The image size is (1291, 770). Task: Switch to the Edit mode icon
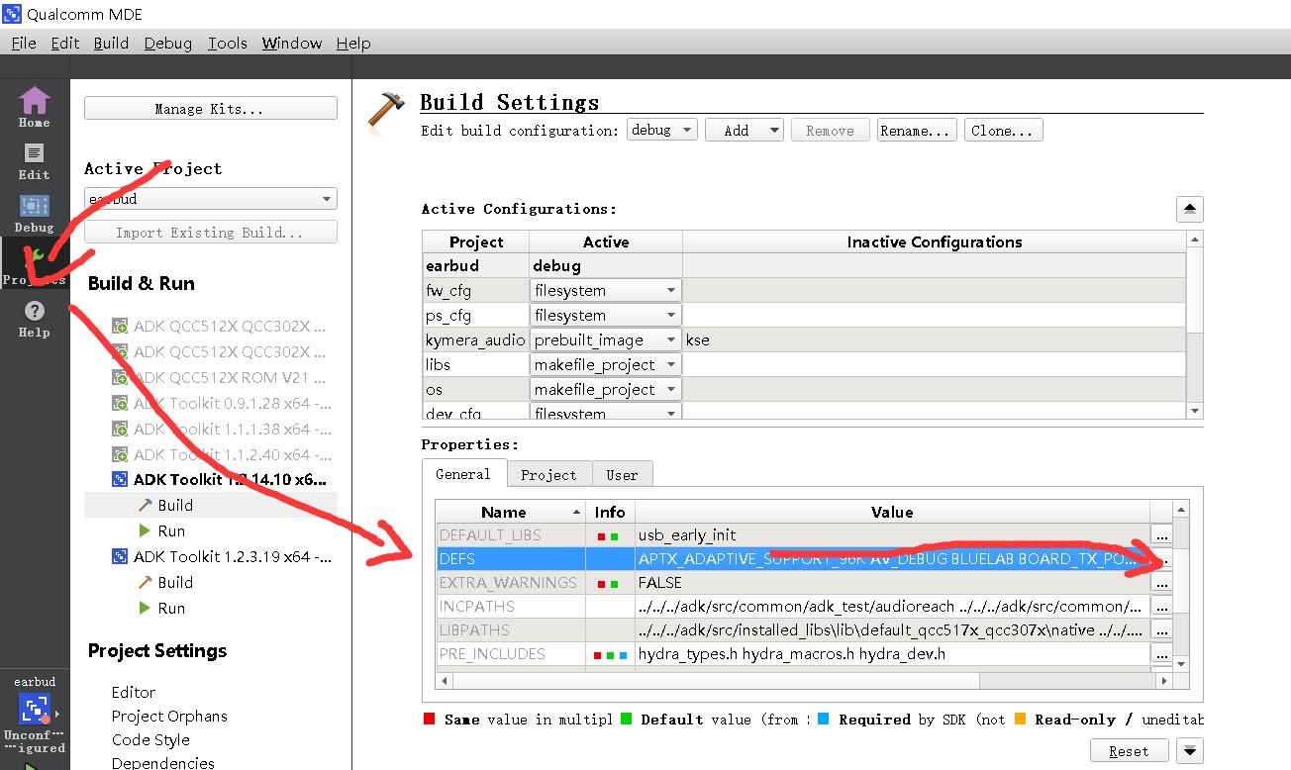coord(34,160)
